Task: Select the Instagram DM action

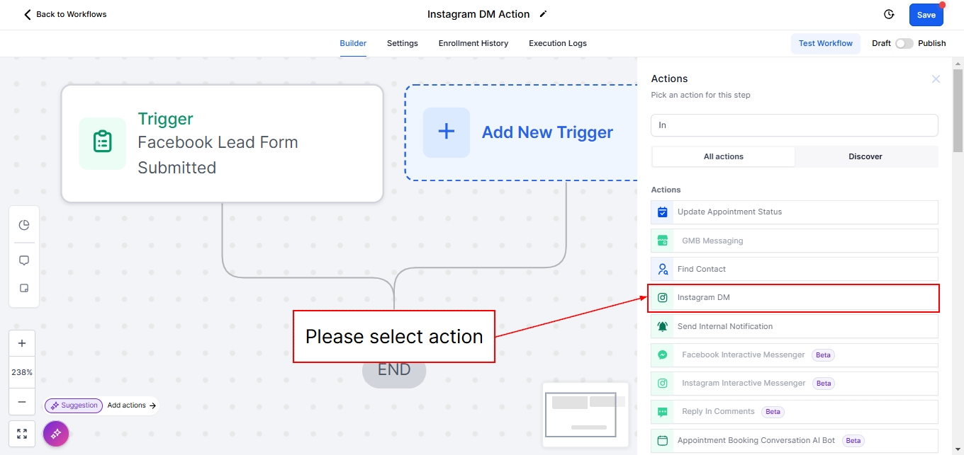Action: 794,298
